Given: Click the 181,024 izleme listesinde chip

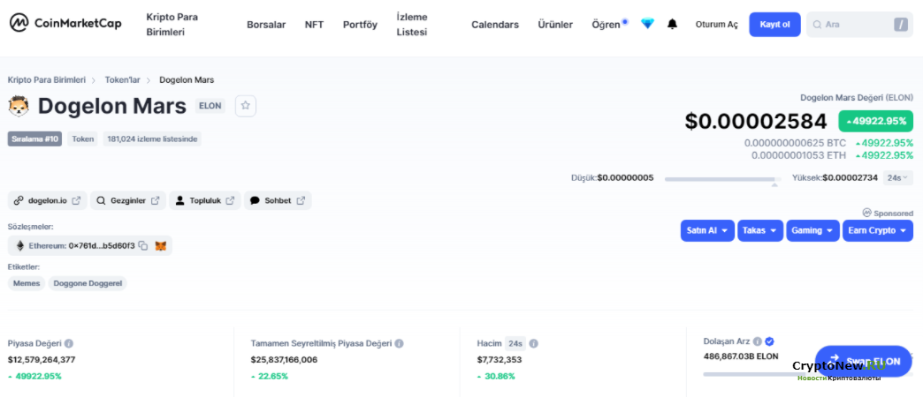Looking at the screenshot, I should [152, 139].
